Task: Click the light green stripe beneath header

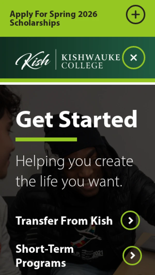Action: point(78,80)
